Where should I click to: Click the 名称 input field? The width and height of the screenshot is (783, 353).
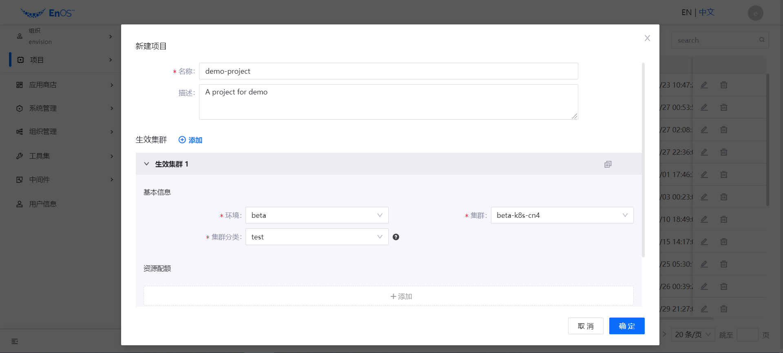pos(388,71)
